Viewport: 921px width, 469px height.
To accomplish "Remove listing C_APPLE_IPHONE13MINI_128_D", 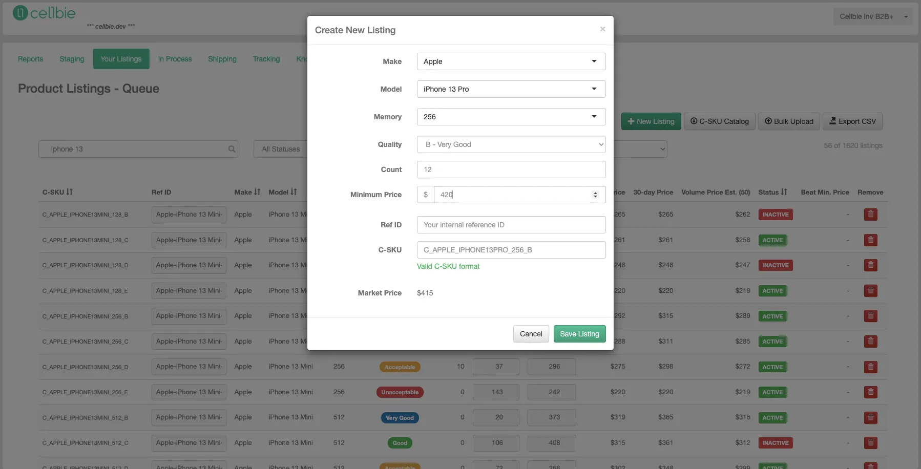I will pyautogui.click(x=870, y=265).
